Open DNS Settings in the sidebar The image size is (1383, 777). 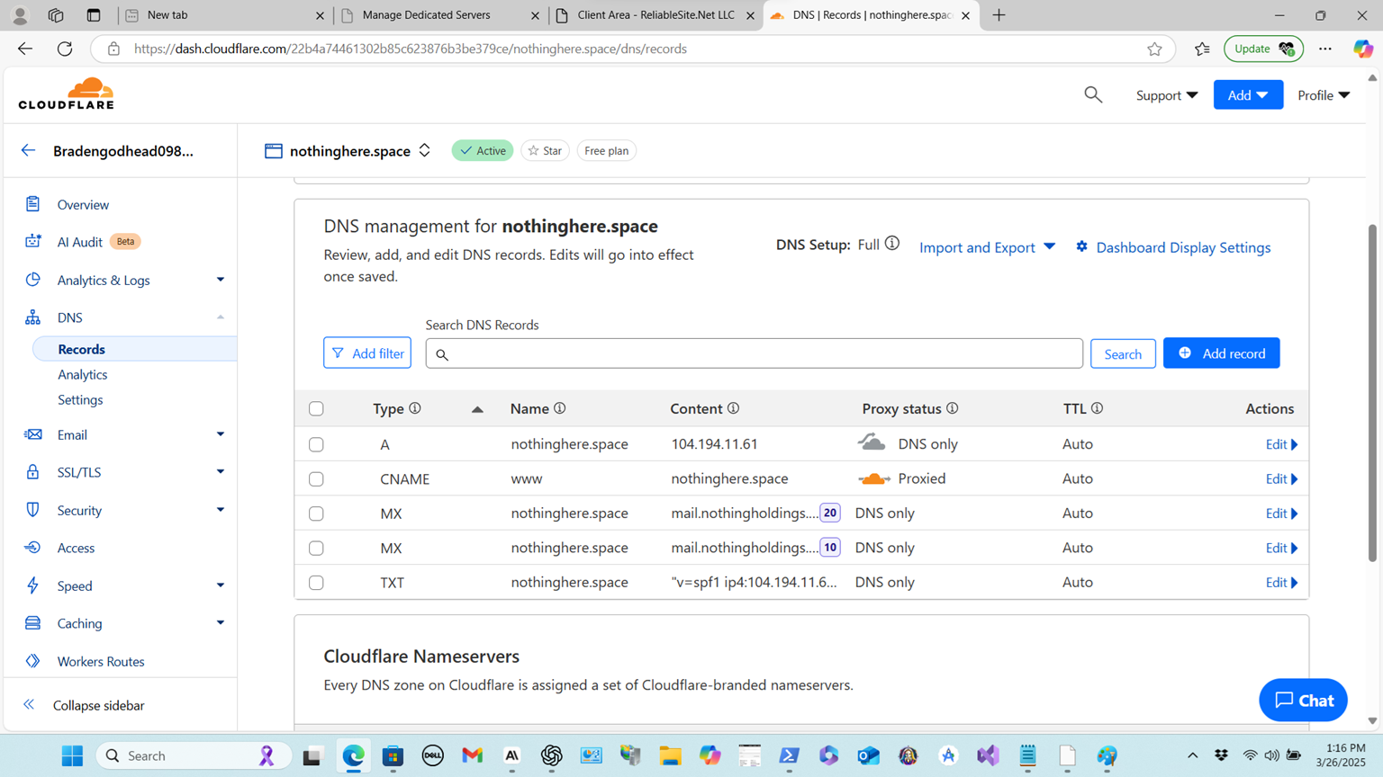click(x=80, y=399)
